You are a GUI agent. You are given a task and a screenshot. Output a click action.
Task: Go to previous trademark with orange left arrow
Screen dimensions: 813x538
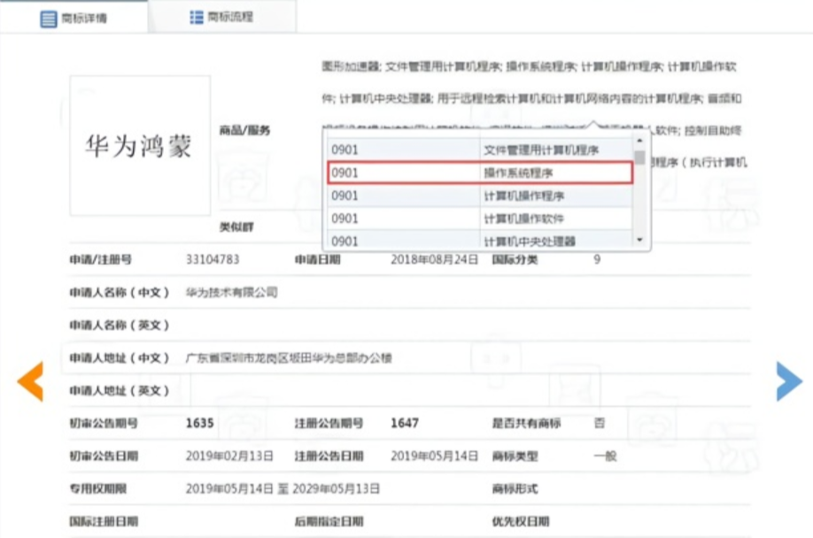pyautogui.click(x=30, y=381)
